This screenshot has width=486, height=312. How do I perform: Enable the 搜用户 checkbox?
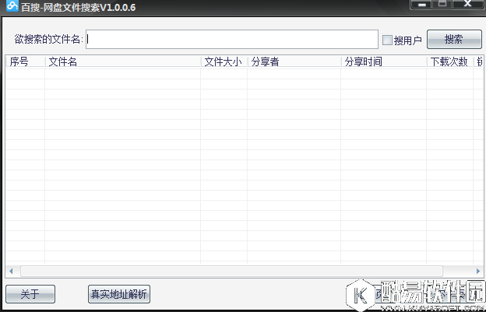387,40
